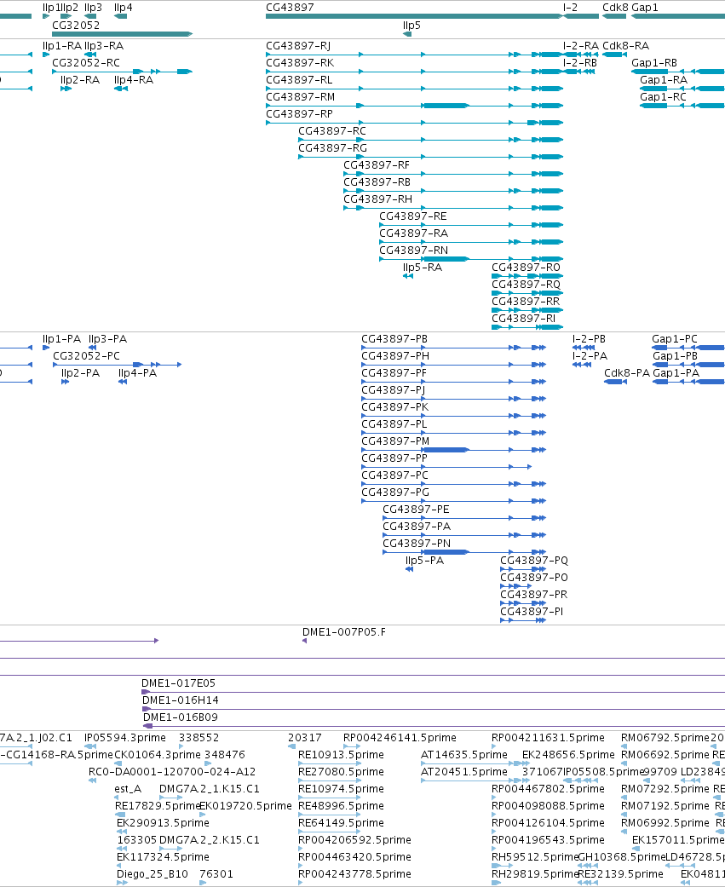Select transcript CG43897-RE

pyautogui.click(x=413, y=216)
